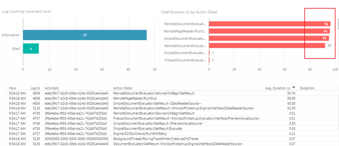This screenshot has height=146, width=339.
Task: Click the FirewallDocumentEvaluat... bar label
Action: 185,60
